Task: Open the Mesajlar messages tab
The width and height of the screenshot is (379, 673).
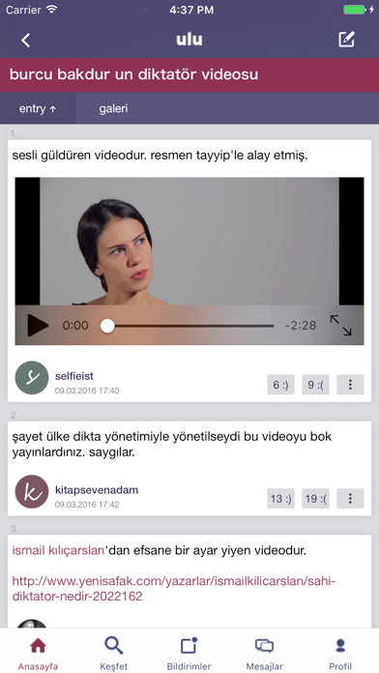Action: click(x=264, y=654)
